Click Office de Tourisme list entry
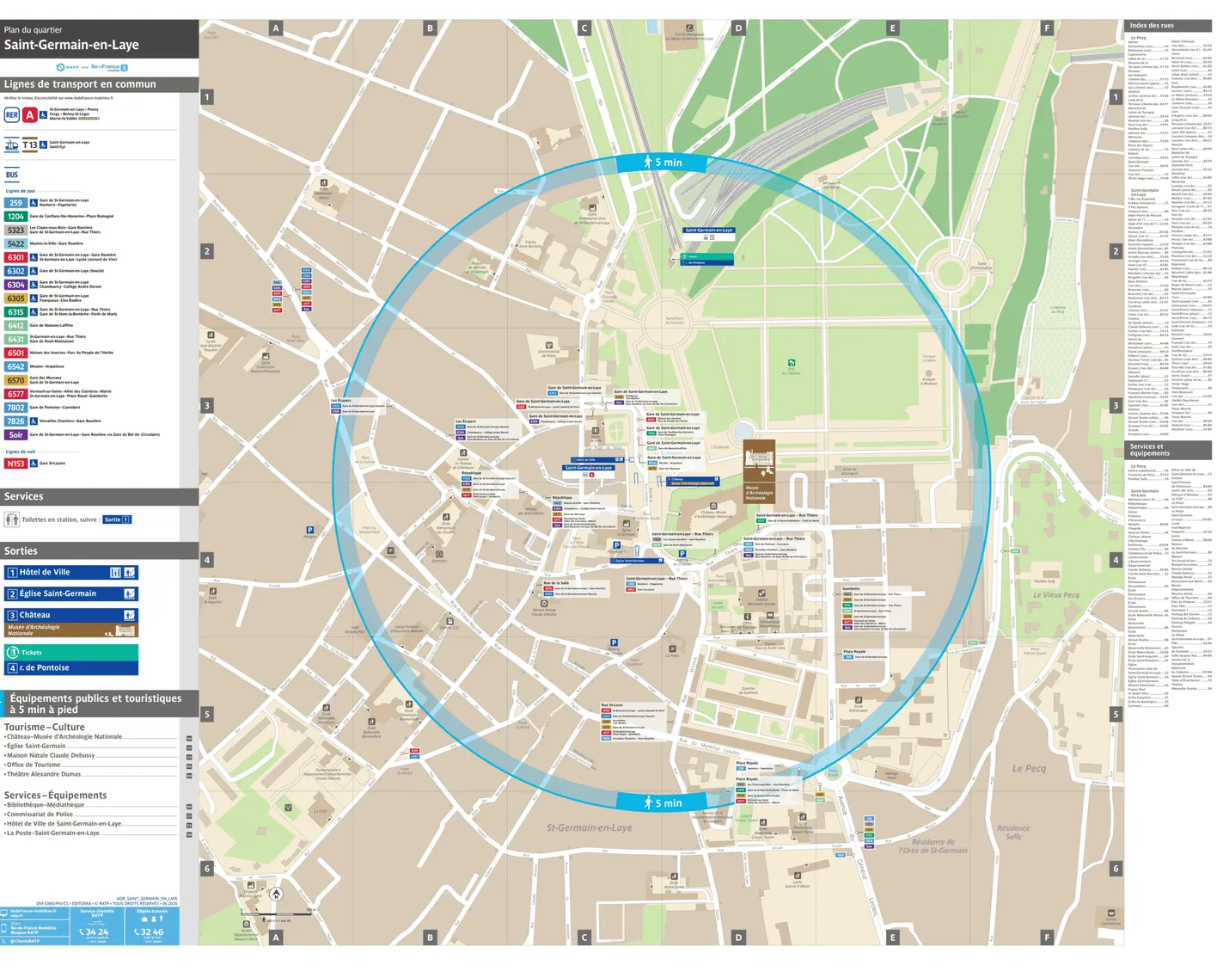The width and height of the screenshot is (1217, 965). coord(33,765)
